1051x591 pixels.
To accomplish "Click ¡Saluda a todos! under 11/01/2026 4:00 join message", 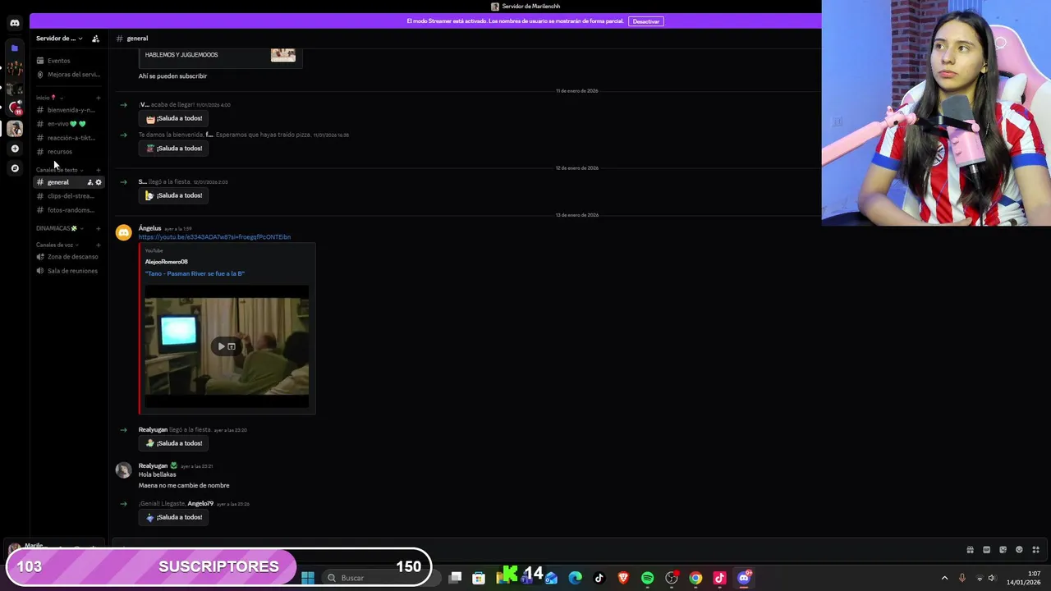I will (x=174, y=118).
